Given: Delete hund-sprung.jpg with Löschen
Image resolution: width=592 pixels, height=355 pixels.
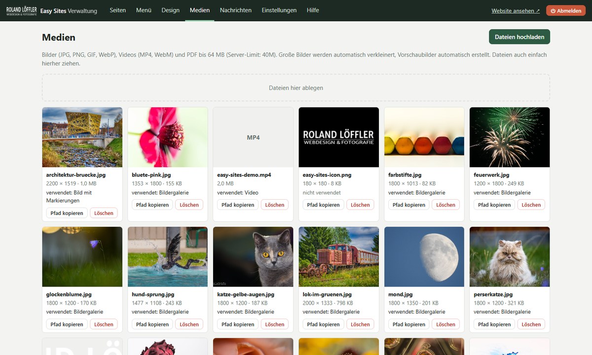Looking at the screenshot, I should [189, 324].
